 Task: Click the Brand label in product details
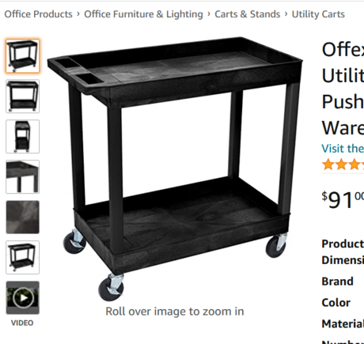click(x=337, y=282)
